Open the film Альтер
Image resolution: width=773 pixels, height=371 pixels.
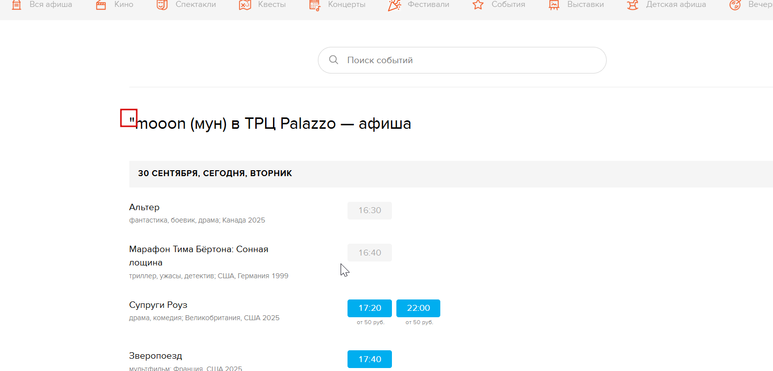(x=144, y=207)
